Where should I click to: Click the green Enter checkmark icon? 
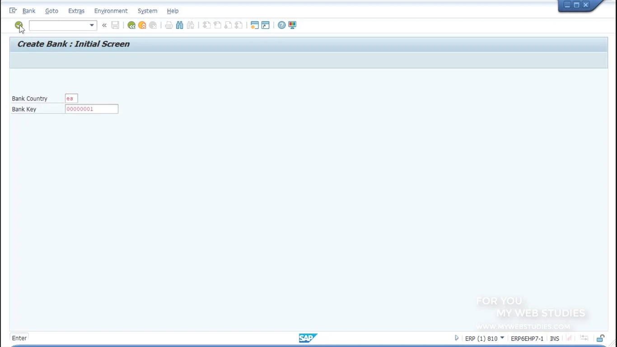pyautogui.click(x=19, y=25)
